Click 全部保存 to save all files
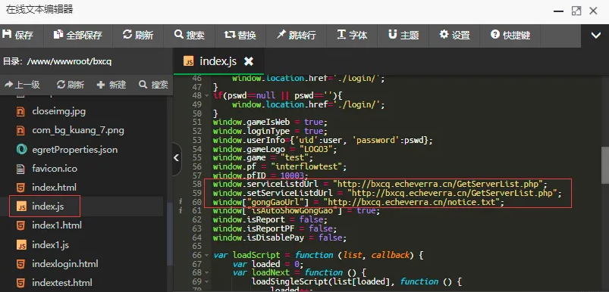The width and height of the screenshot is (609, 292). tap(78, 36)
